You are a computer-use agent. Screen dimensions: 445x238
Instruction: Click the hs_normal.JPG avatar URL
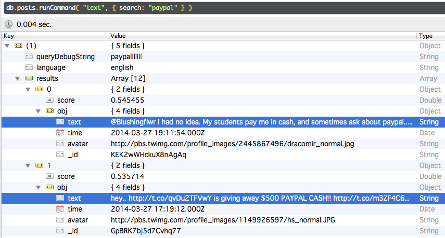223,220
